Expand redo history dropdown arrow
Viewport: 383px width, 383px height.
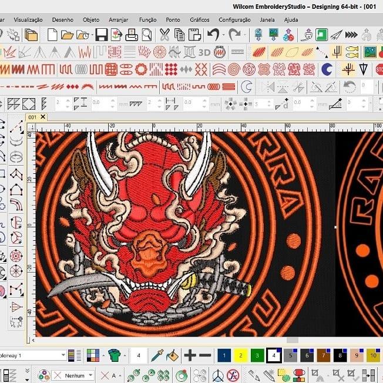click(244, 35)
